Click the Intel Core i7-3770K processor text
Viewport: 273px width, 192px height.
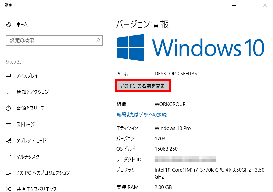(x=209, y=173)
